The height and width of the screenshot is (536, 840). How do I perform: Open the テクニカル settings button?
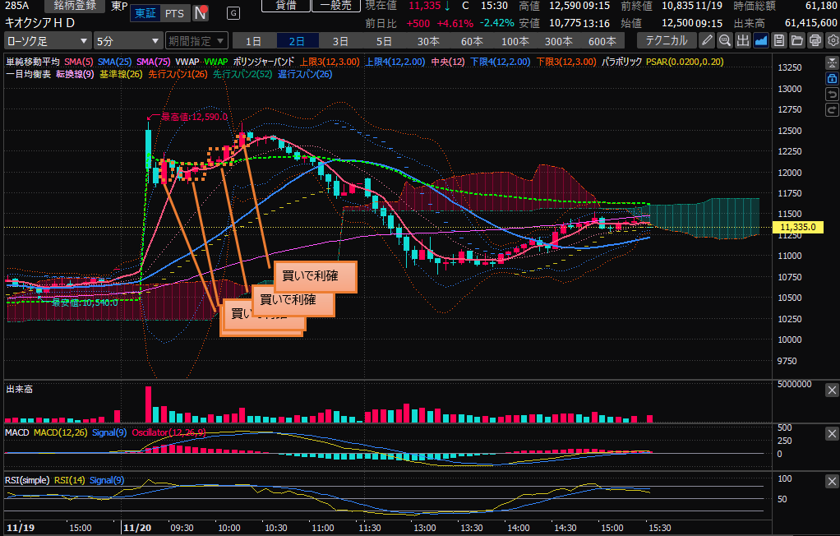click(x=665, y=40)
